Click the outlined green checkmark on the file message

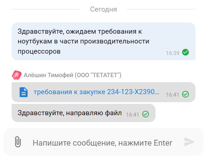pos(185,94)
